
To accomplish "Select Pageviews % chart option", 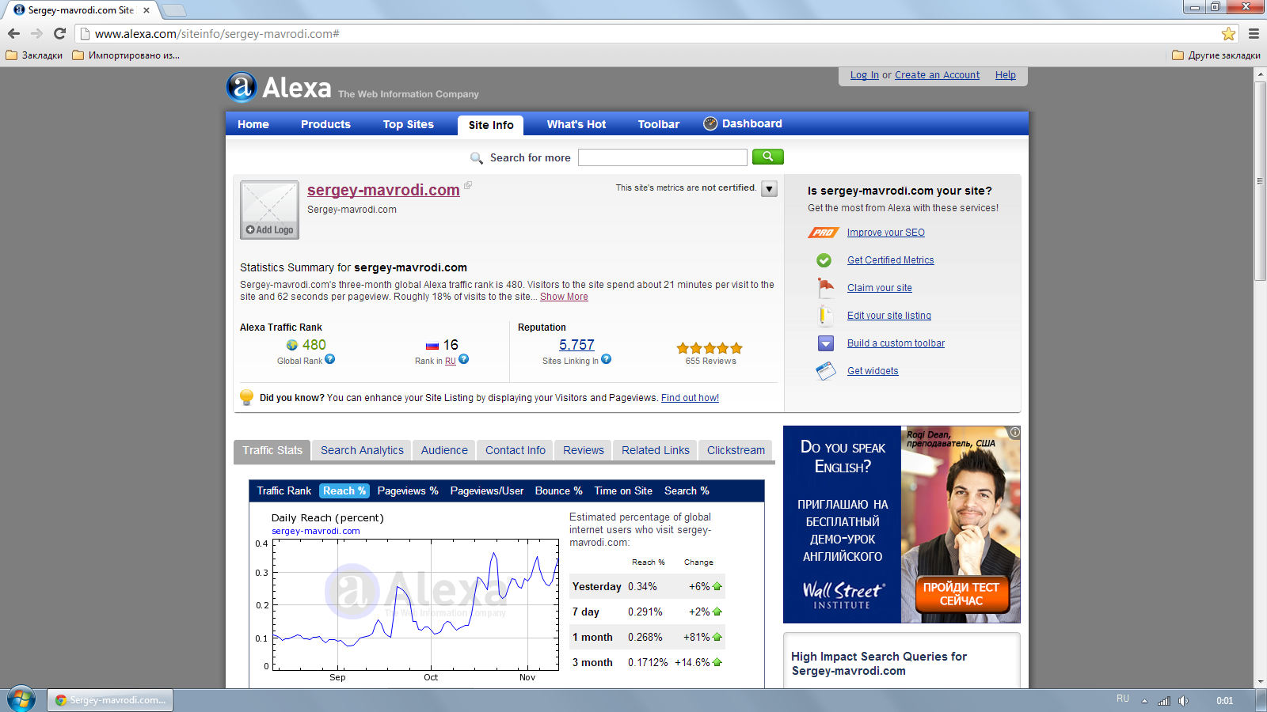I will click(x=408, y=490).
